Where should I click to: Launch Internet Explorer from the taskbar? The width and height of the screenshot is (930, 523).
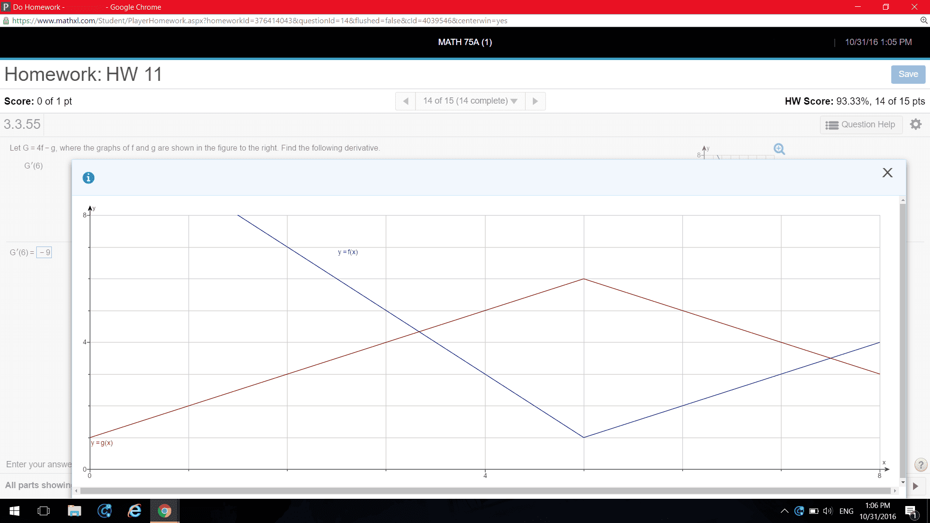pos(134,511)
